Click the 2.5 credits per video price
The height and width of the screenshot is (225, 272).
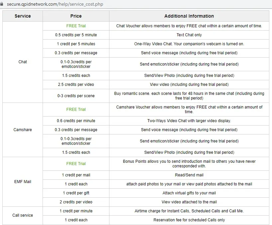pos(76,85)
